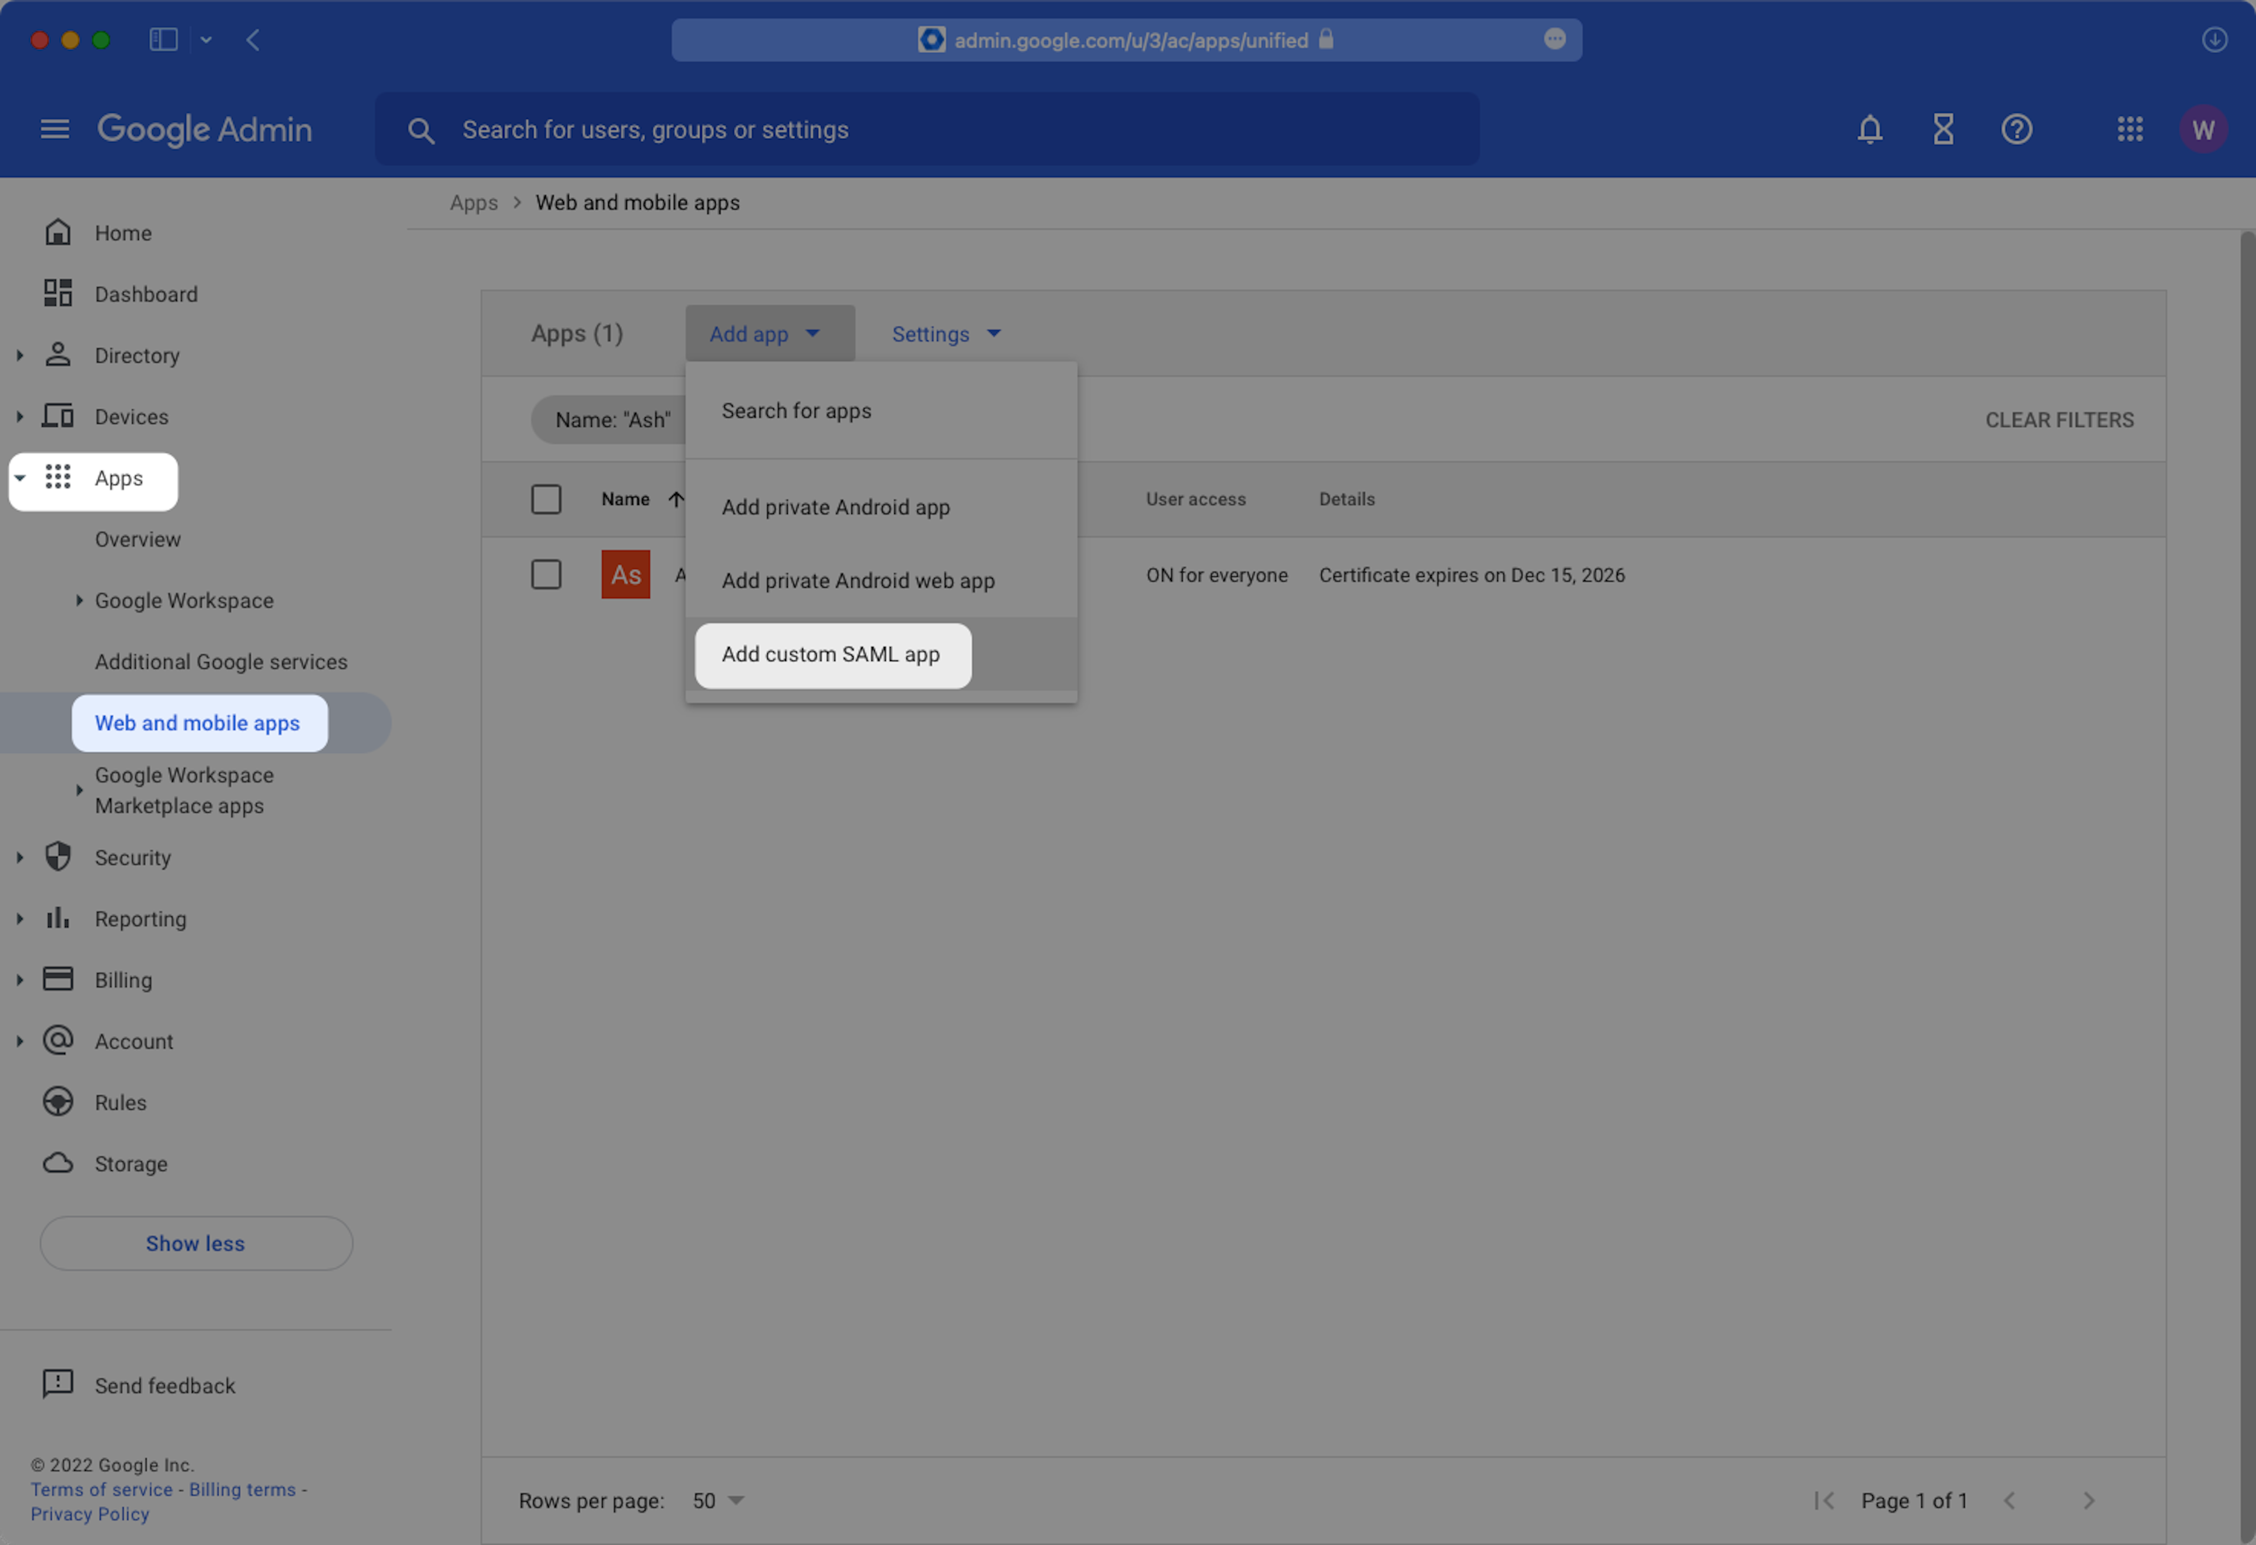Choose Add custom SAML app
Screen dimensions: 2256x1545
point(831,655)
